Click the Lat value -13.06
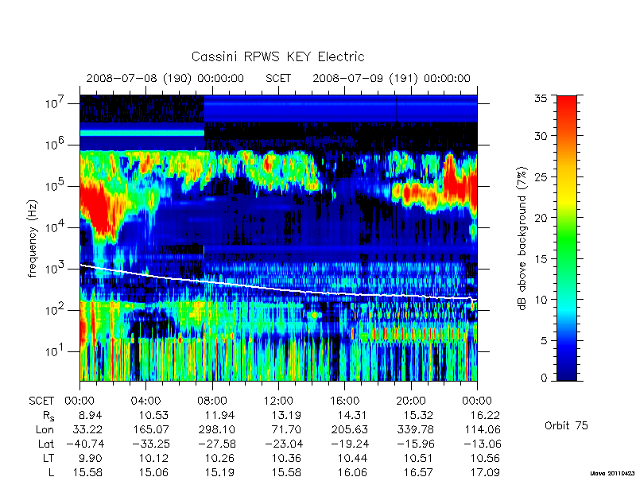Image resolution: width=636 pixels, height=477 pixels. [x=482, y=444]
